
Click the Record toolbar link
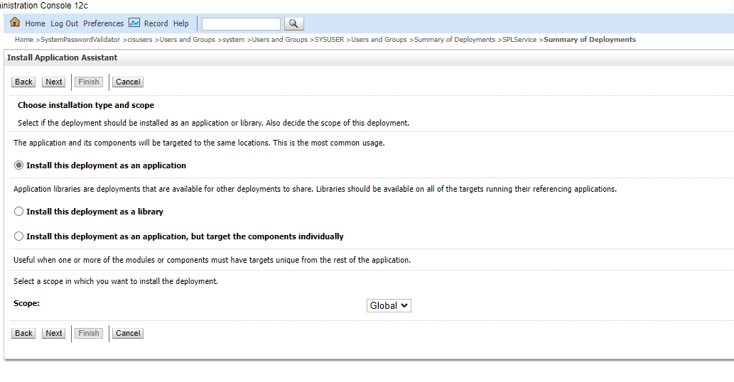pos(156,23)
